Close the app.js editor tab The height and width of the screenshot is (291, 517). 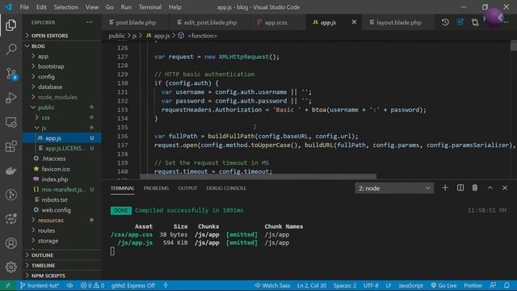point(354,22)
